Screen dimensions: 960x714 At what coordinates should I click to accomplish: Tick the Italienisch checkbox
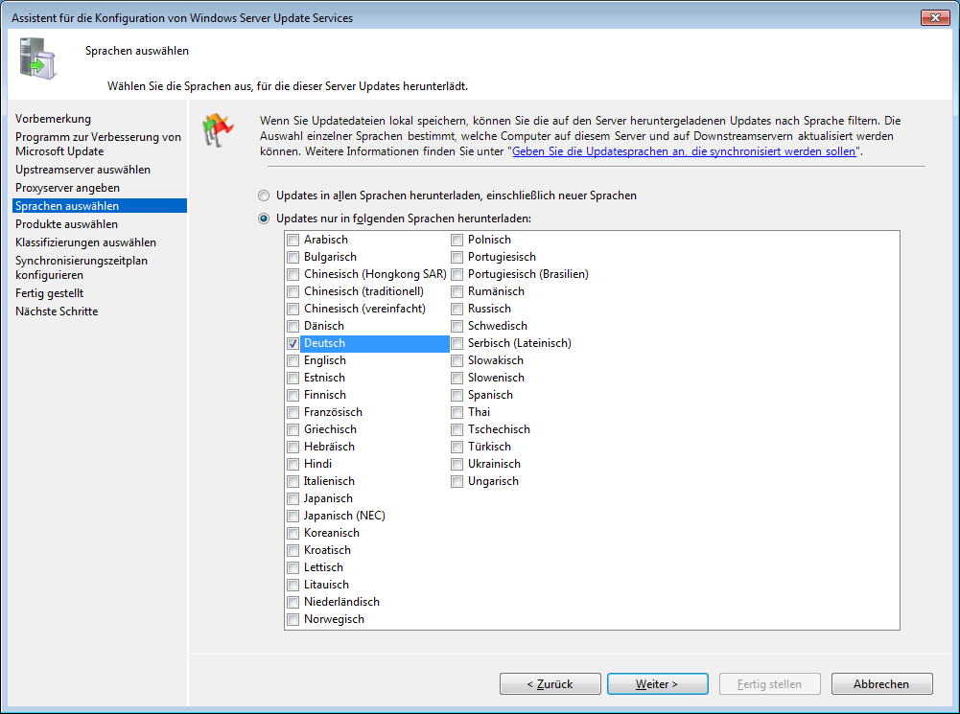point(293,481)
